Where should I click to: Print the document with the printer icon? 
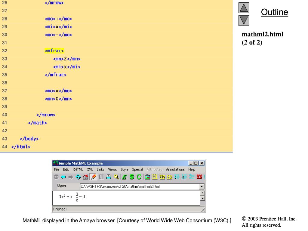tap(108, 177)
